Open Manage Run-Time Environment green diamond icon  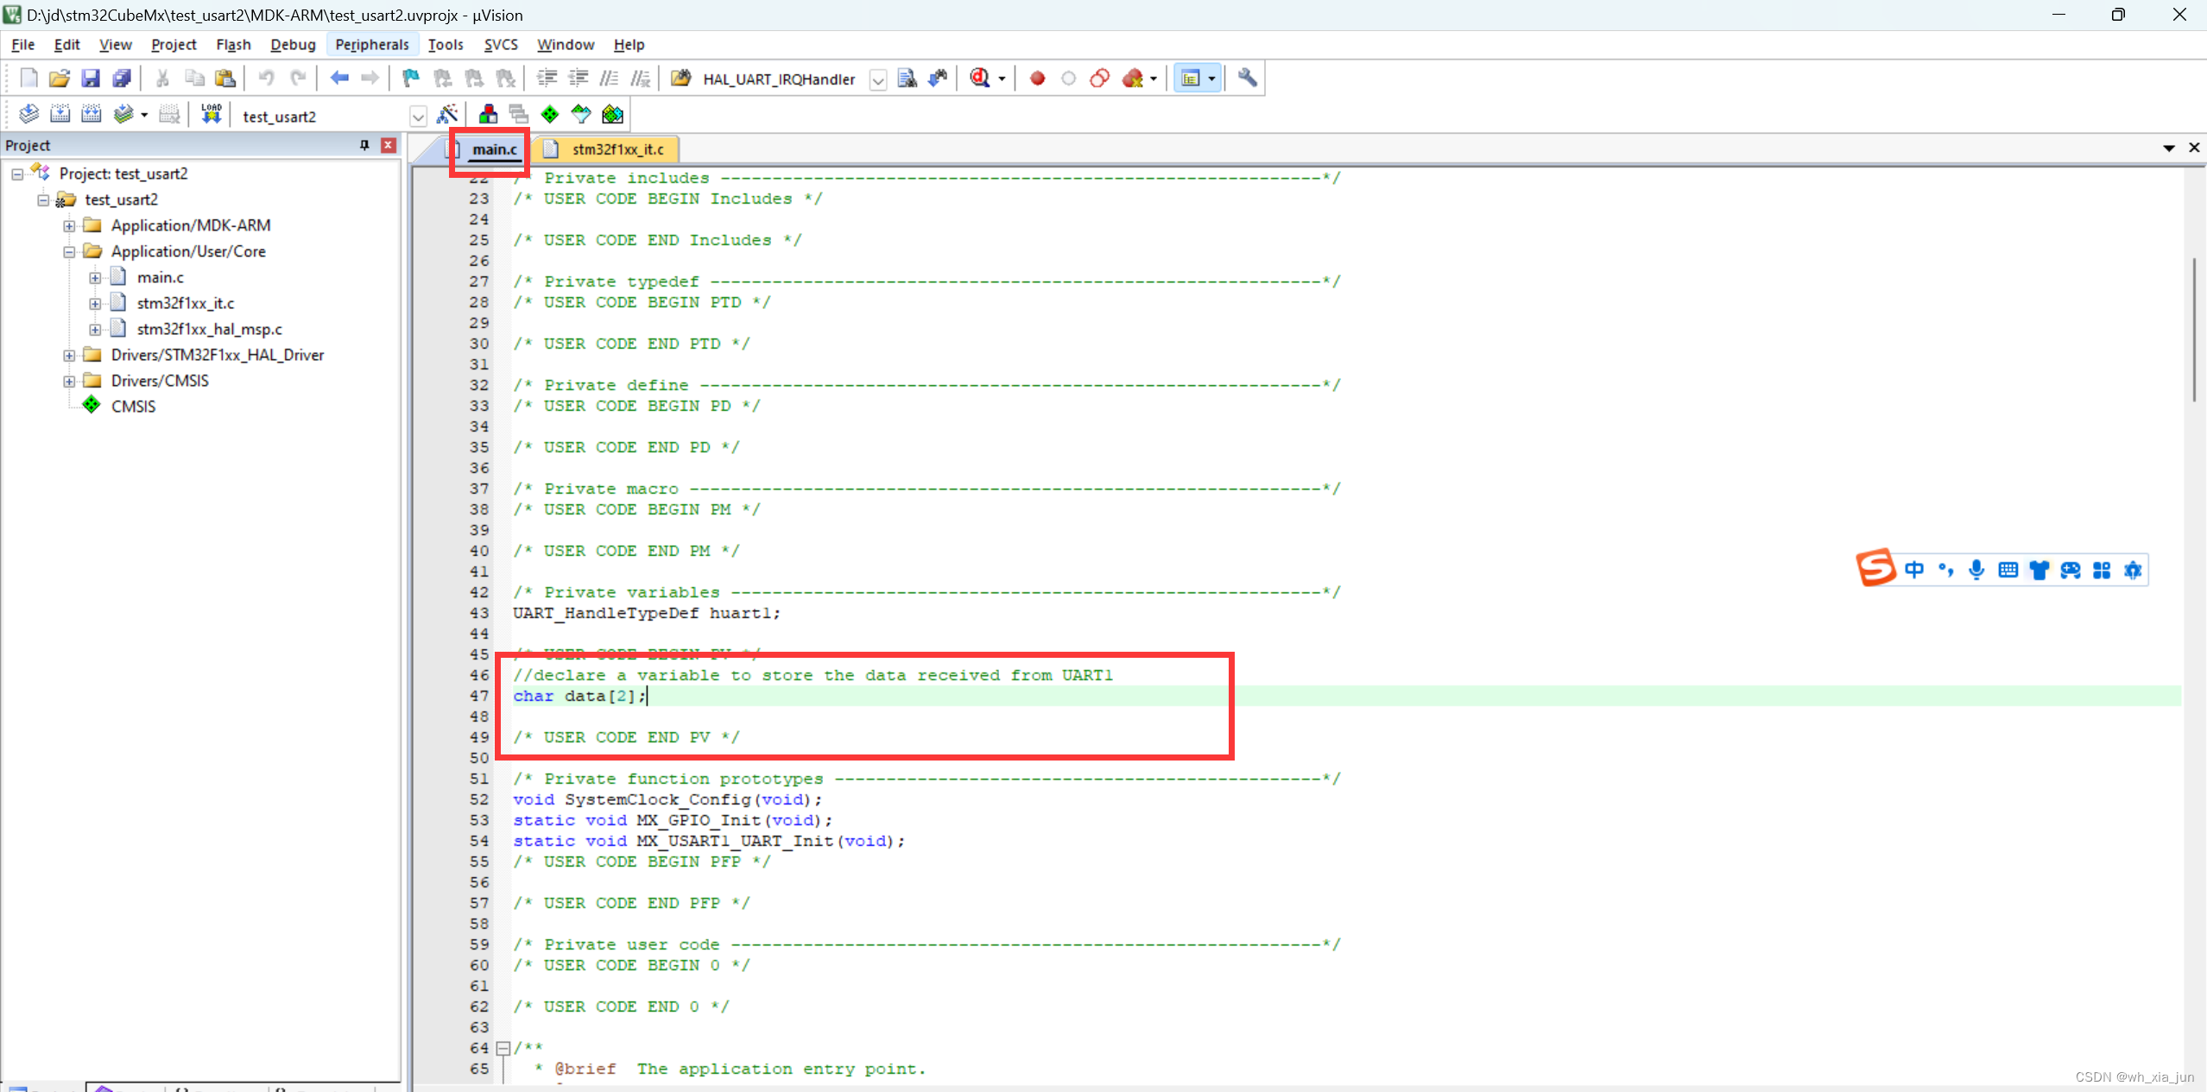(x=550, y=114)
